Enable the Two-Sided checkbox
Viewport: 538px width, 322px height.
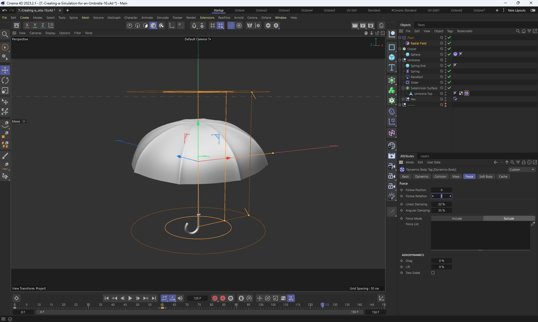(433, 273)
